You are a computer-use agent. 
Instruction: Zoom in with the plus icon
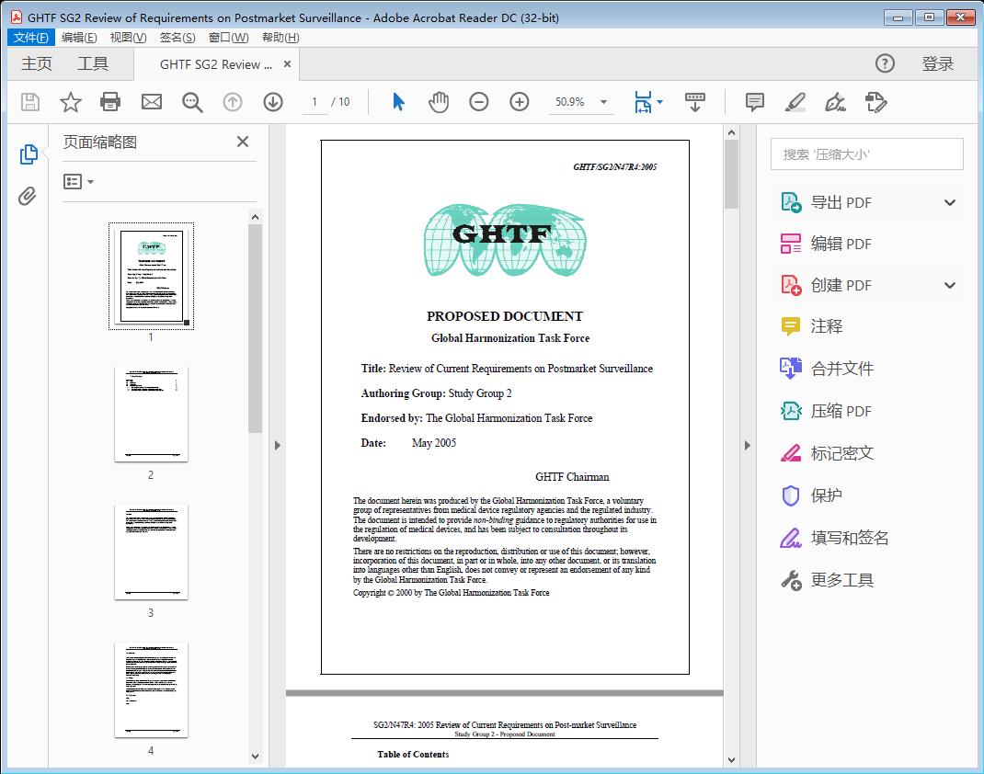tap(519, 102)
